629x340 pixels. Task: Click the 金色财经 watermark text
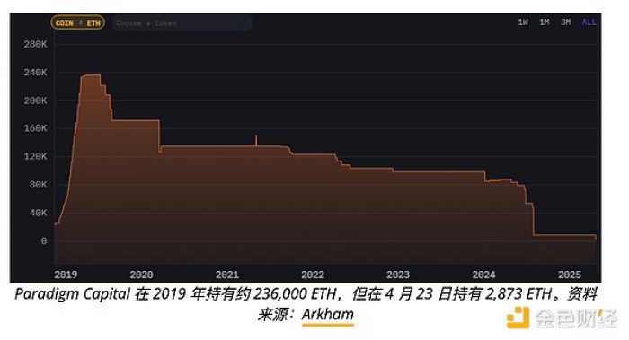click(577, 318)
